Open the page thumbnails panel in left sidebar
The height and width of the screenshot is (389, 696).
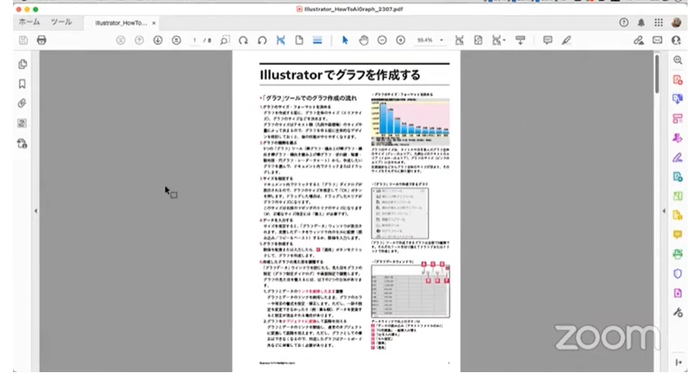coord(22,64)
